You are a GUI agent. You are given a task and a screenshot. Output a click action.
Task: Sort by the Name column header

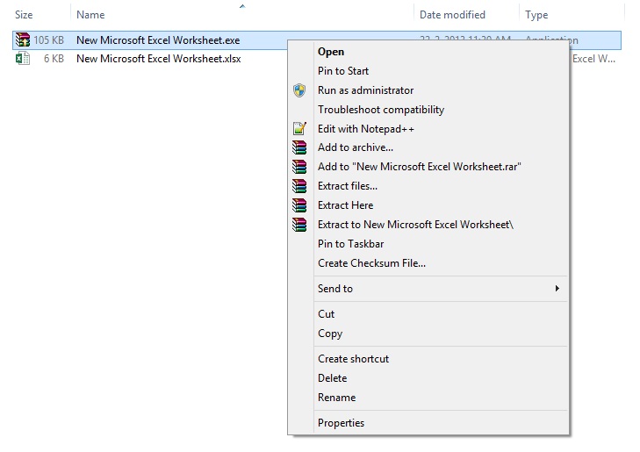[90, 15]
